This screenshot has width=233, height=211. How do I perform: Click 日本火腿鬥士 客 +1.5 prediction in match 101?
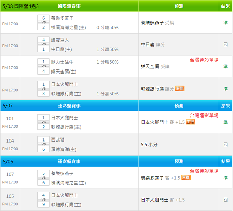pos(163,122)
